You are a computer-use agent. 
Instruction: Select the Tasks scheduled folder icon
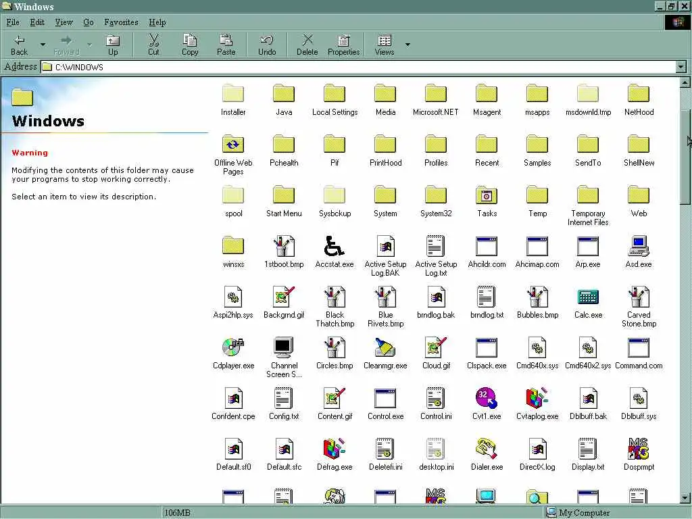point(487,195)
